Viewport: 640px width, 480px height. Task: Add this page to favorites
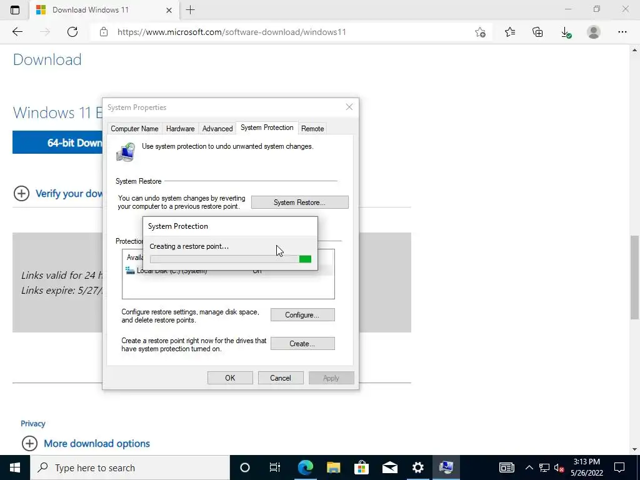click(481, 32)
